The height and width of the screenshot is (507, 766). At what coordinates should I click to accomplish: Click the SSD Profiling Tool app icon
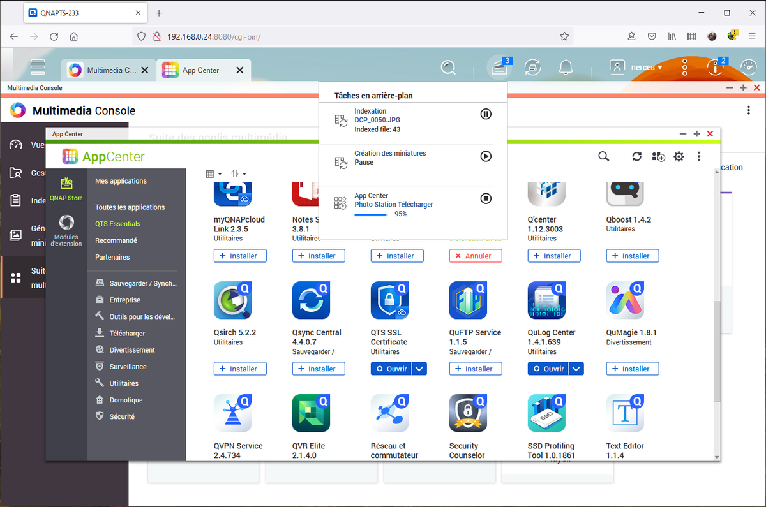pyautogui.click(x=546, y=413)
